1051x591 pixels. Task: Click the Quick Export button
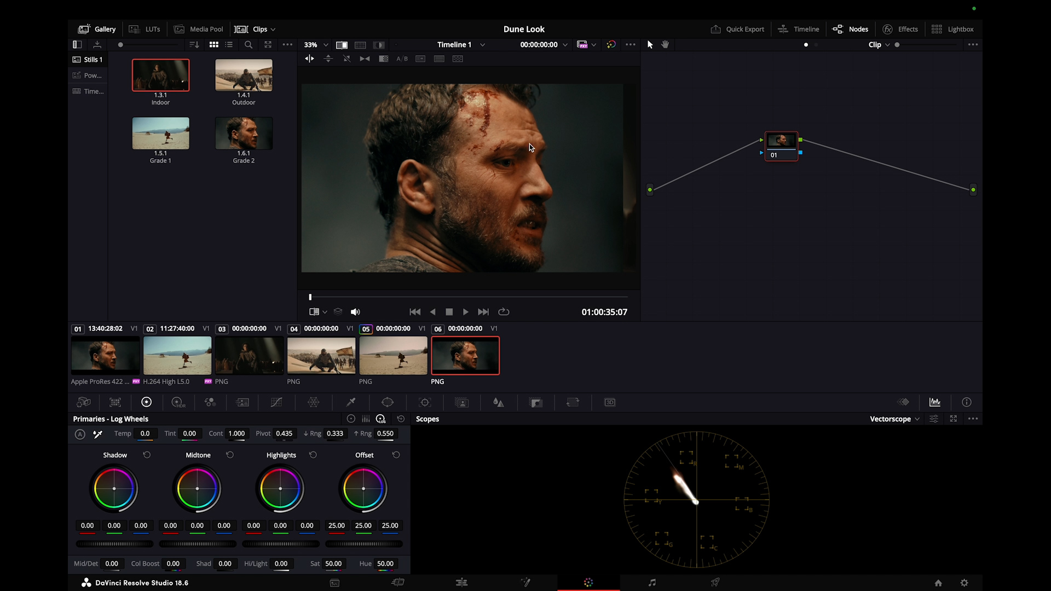(x=737, y=29)
